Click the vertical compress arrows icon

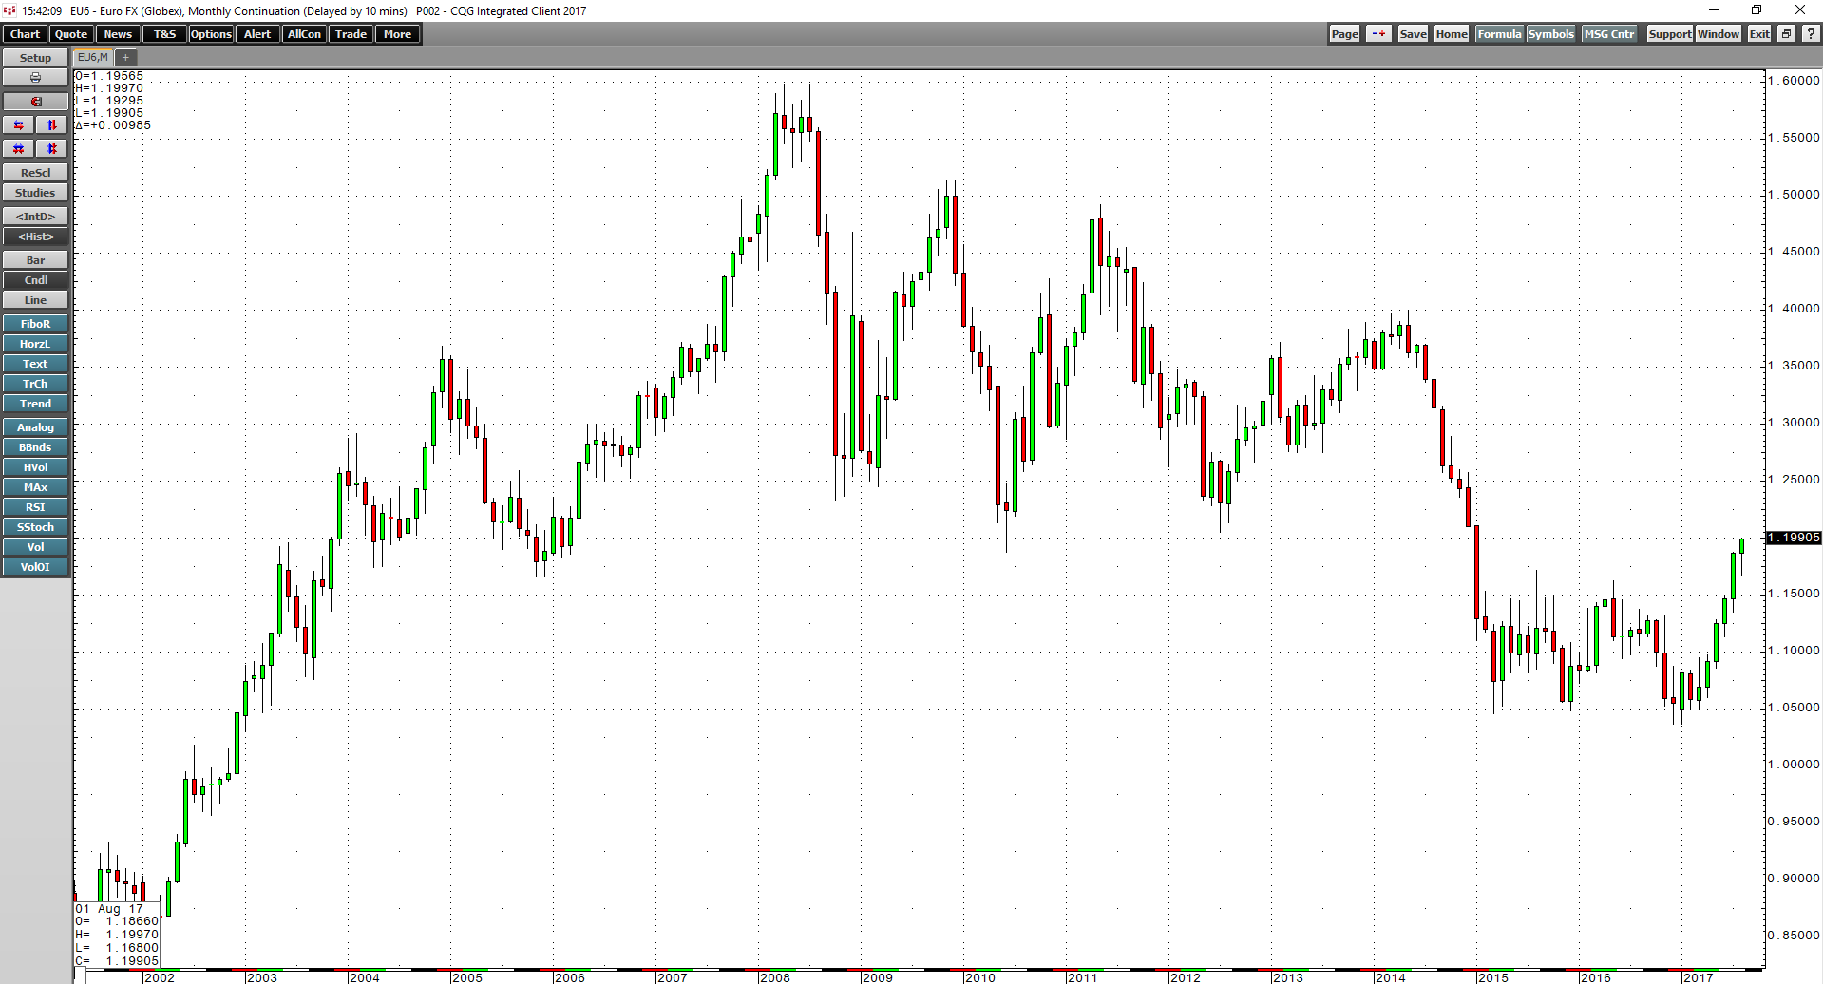click(x=52, y=149)
